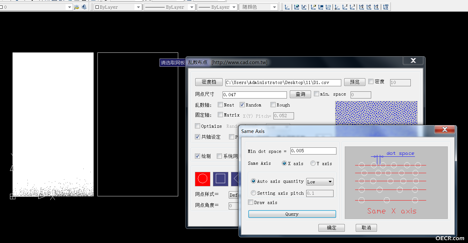Select the square dot shape

tap(220, 179)
